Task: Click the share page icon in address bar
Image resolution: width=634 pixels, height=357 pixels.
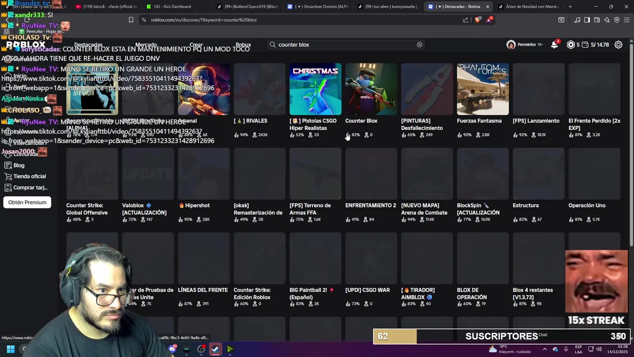Action: [x=466, y=20]
